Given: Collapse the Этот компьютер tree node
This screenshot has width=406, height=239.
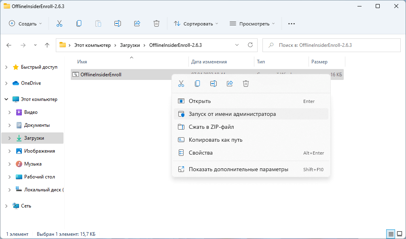Looking at the screenshot, I should coord(6,99).
